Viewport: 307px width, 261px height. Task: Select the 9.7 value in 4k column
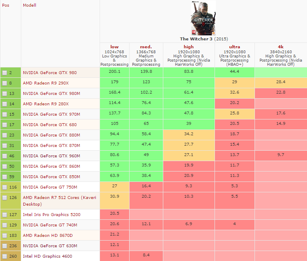(x=281, y=156)
